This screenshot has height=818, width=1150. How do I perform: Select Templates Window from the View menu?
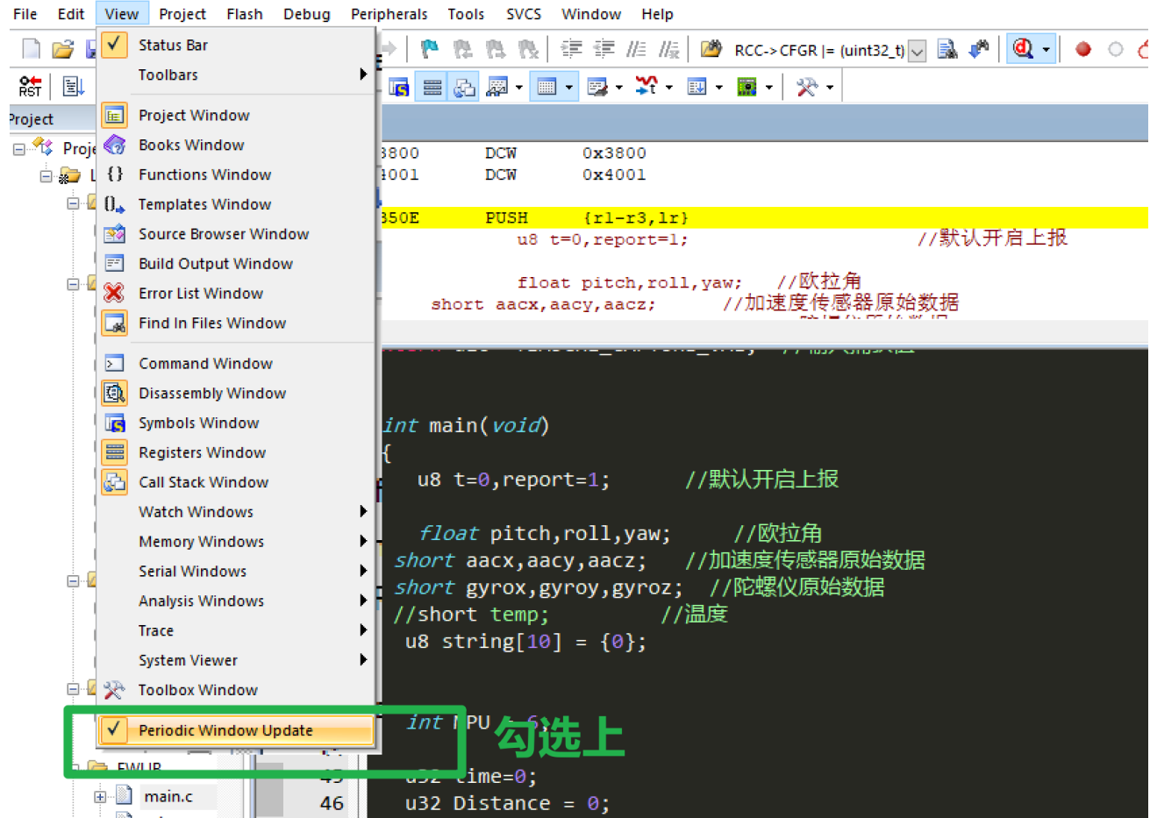coord(237,204)
